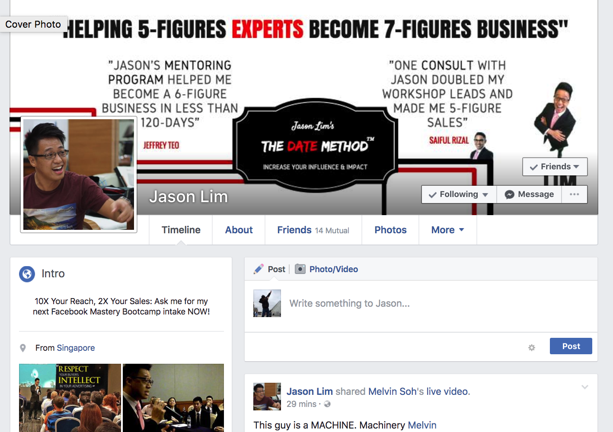Open the Respect Intellect seminar photo

coord(70,398)
